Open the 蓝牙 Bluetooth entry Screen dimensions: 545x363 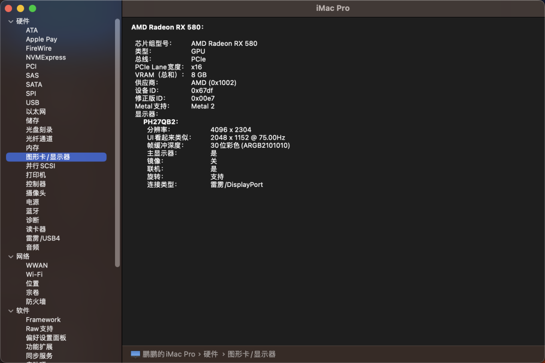(32, 211)
